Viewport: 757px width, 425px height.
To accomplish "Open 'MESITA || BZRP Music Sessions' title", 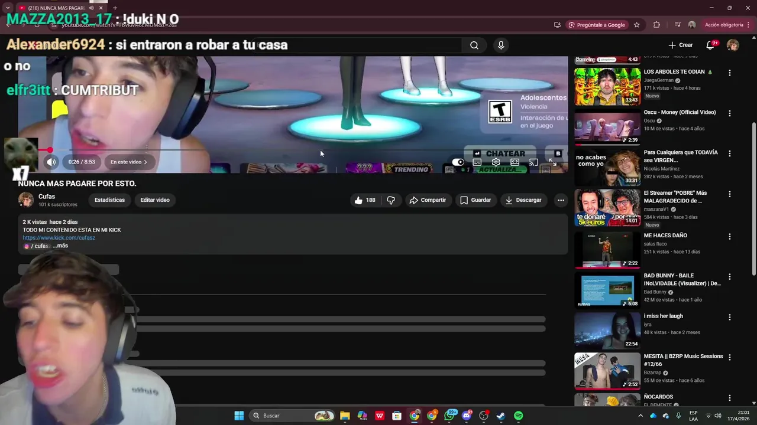I will click(683, 360).
